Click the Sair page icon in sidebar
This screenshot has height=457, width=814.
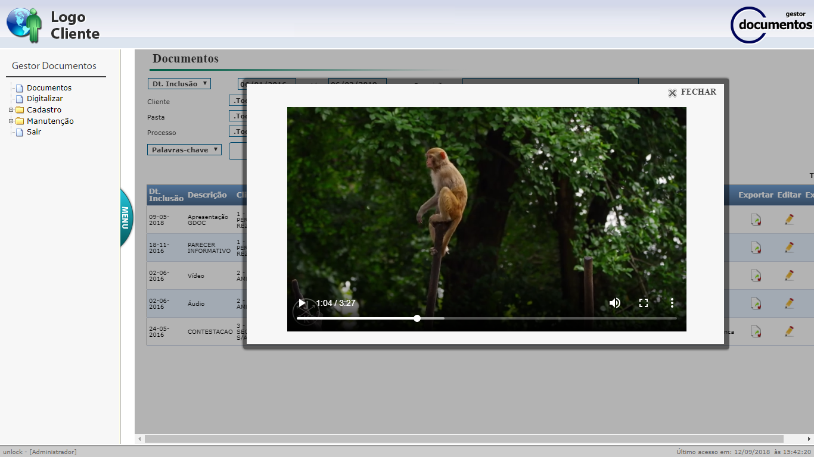20,132
